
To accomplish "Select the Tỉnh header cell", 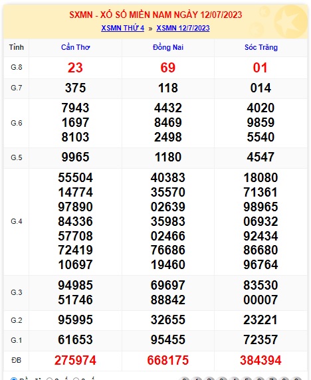I will (17, 47).
